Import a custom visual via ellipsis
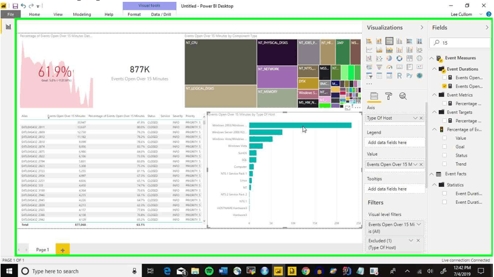Viewport: 494px width, 277px height. (x=369, y=83)
